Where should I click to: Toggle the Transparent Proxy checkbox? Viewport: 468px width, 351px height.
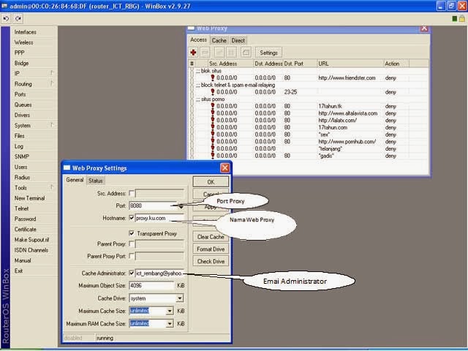click(132, 233)
